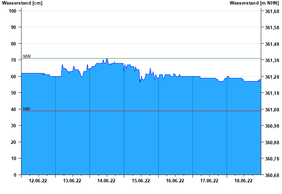Pick the 14.06.22 date on the x-axis
This screenshot has height=194, width=282.
(106, 181)
